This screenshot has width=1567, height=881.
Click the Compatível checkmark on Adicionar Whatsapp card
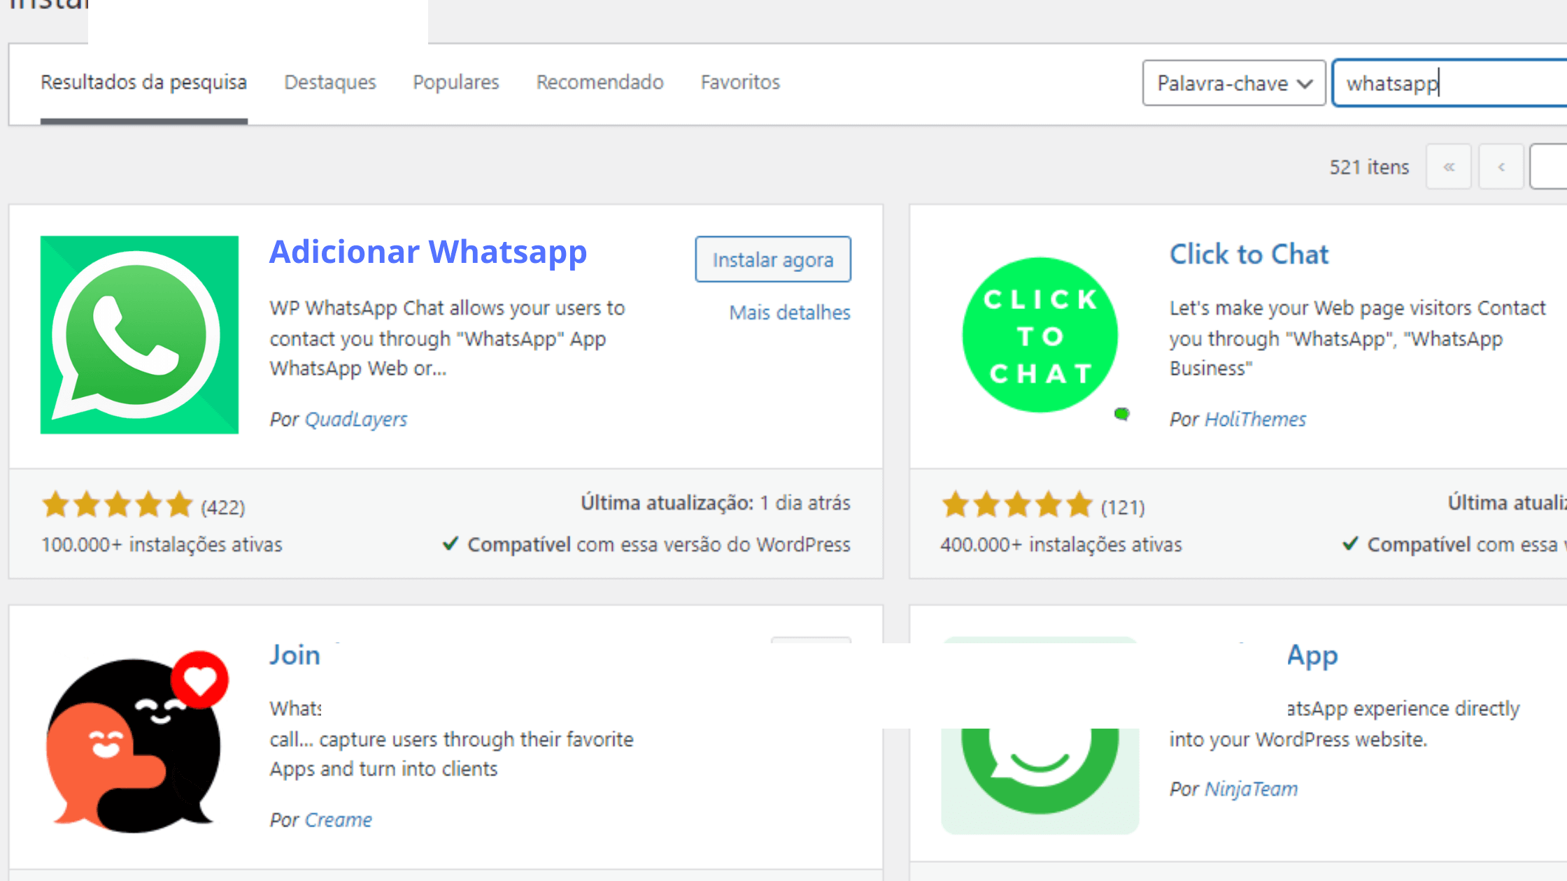pos(451,543)
